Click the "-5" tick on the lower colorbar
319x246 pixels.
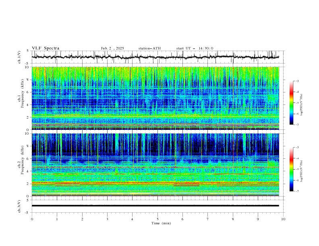point(297,169)
